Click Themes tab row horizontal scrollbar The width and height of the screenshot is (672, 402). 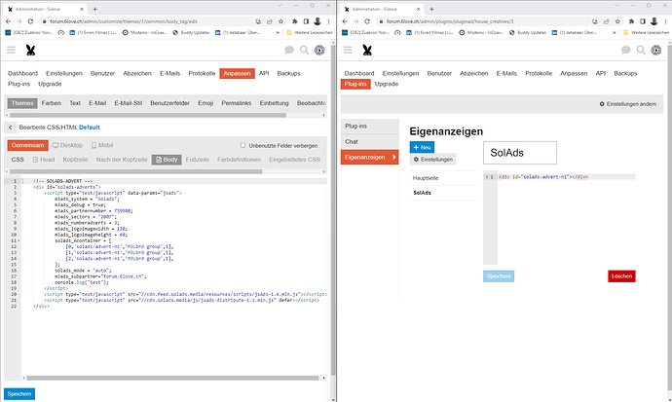coord(148,115)
